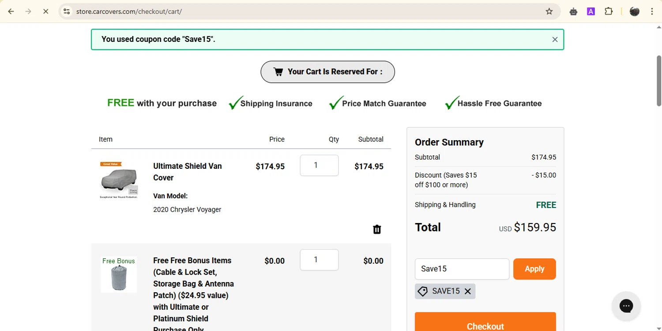Open the Ultimate Shield Van Cover product link
Image resolution: width=662 pixels, height=331 pixels.
[188, 172]
